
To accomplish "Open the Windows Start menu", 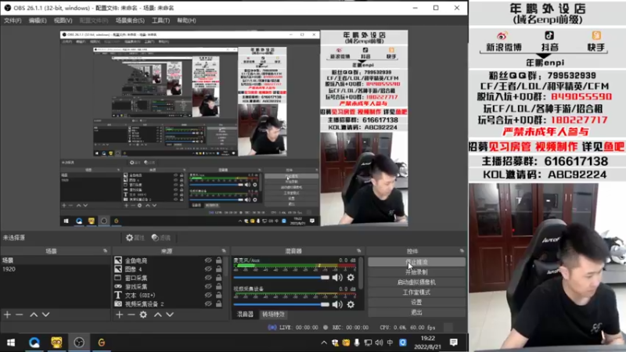I will point(11,343).
